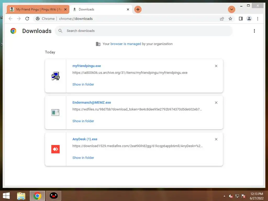Viewport: 268px width, 201px height.
Task: Open myfriendpingu.exe file link
Action: (x=87, y=66)
